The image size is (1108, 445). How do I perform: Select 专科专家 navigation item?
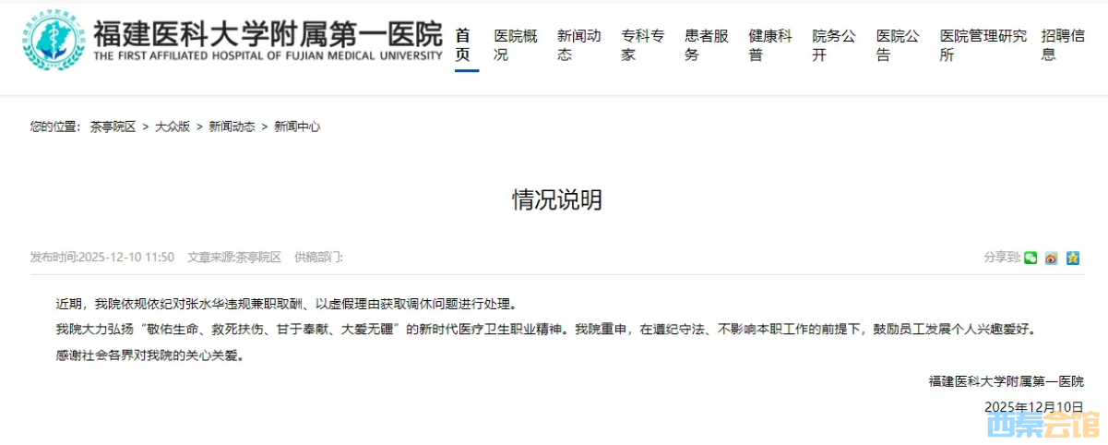click(642, 44)
